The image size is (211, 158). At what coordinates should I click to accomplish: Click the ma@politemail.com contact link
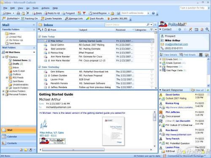click(176, 44)
